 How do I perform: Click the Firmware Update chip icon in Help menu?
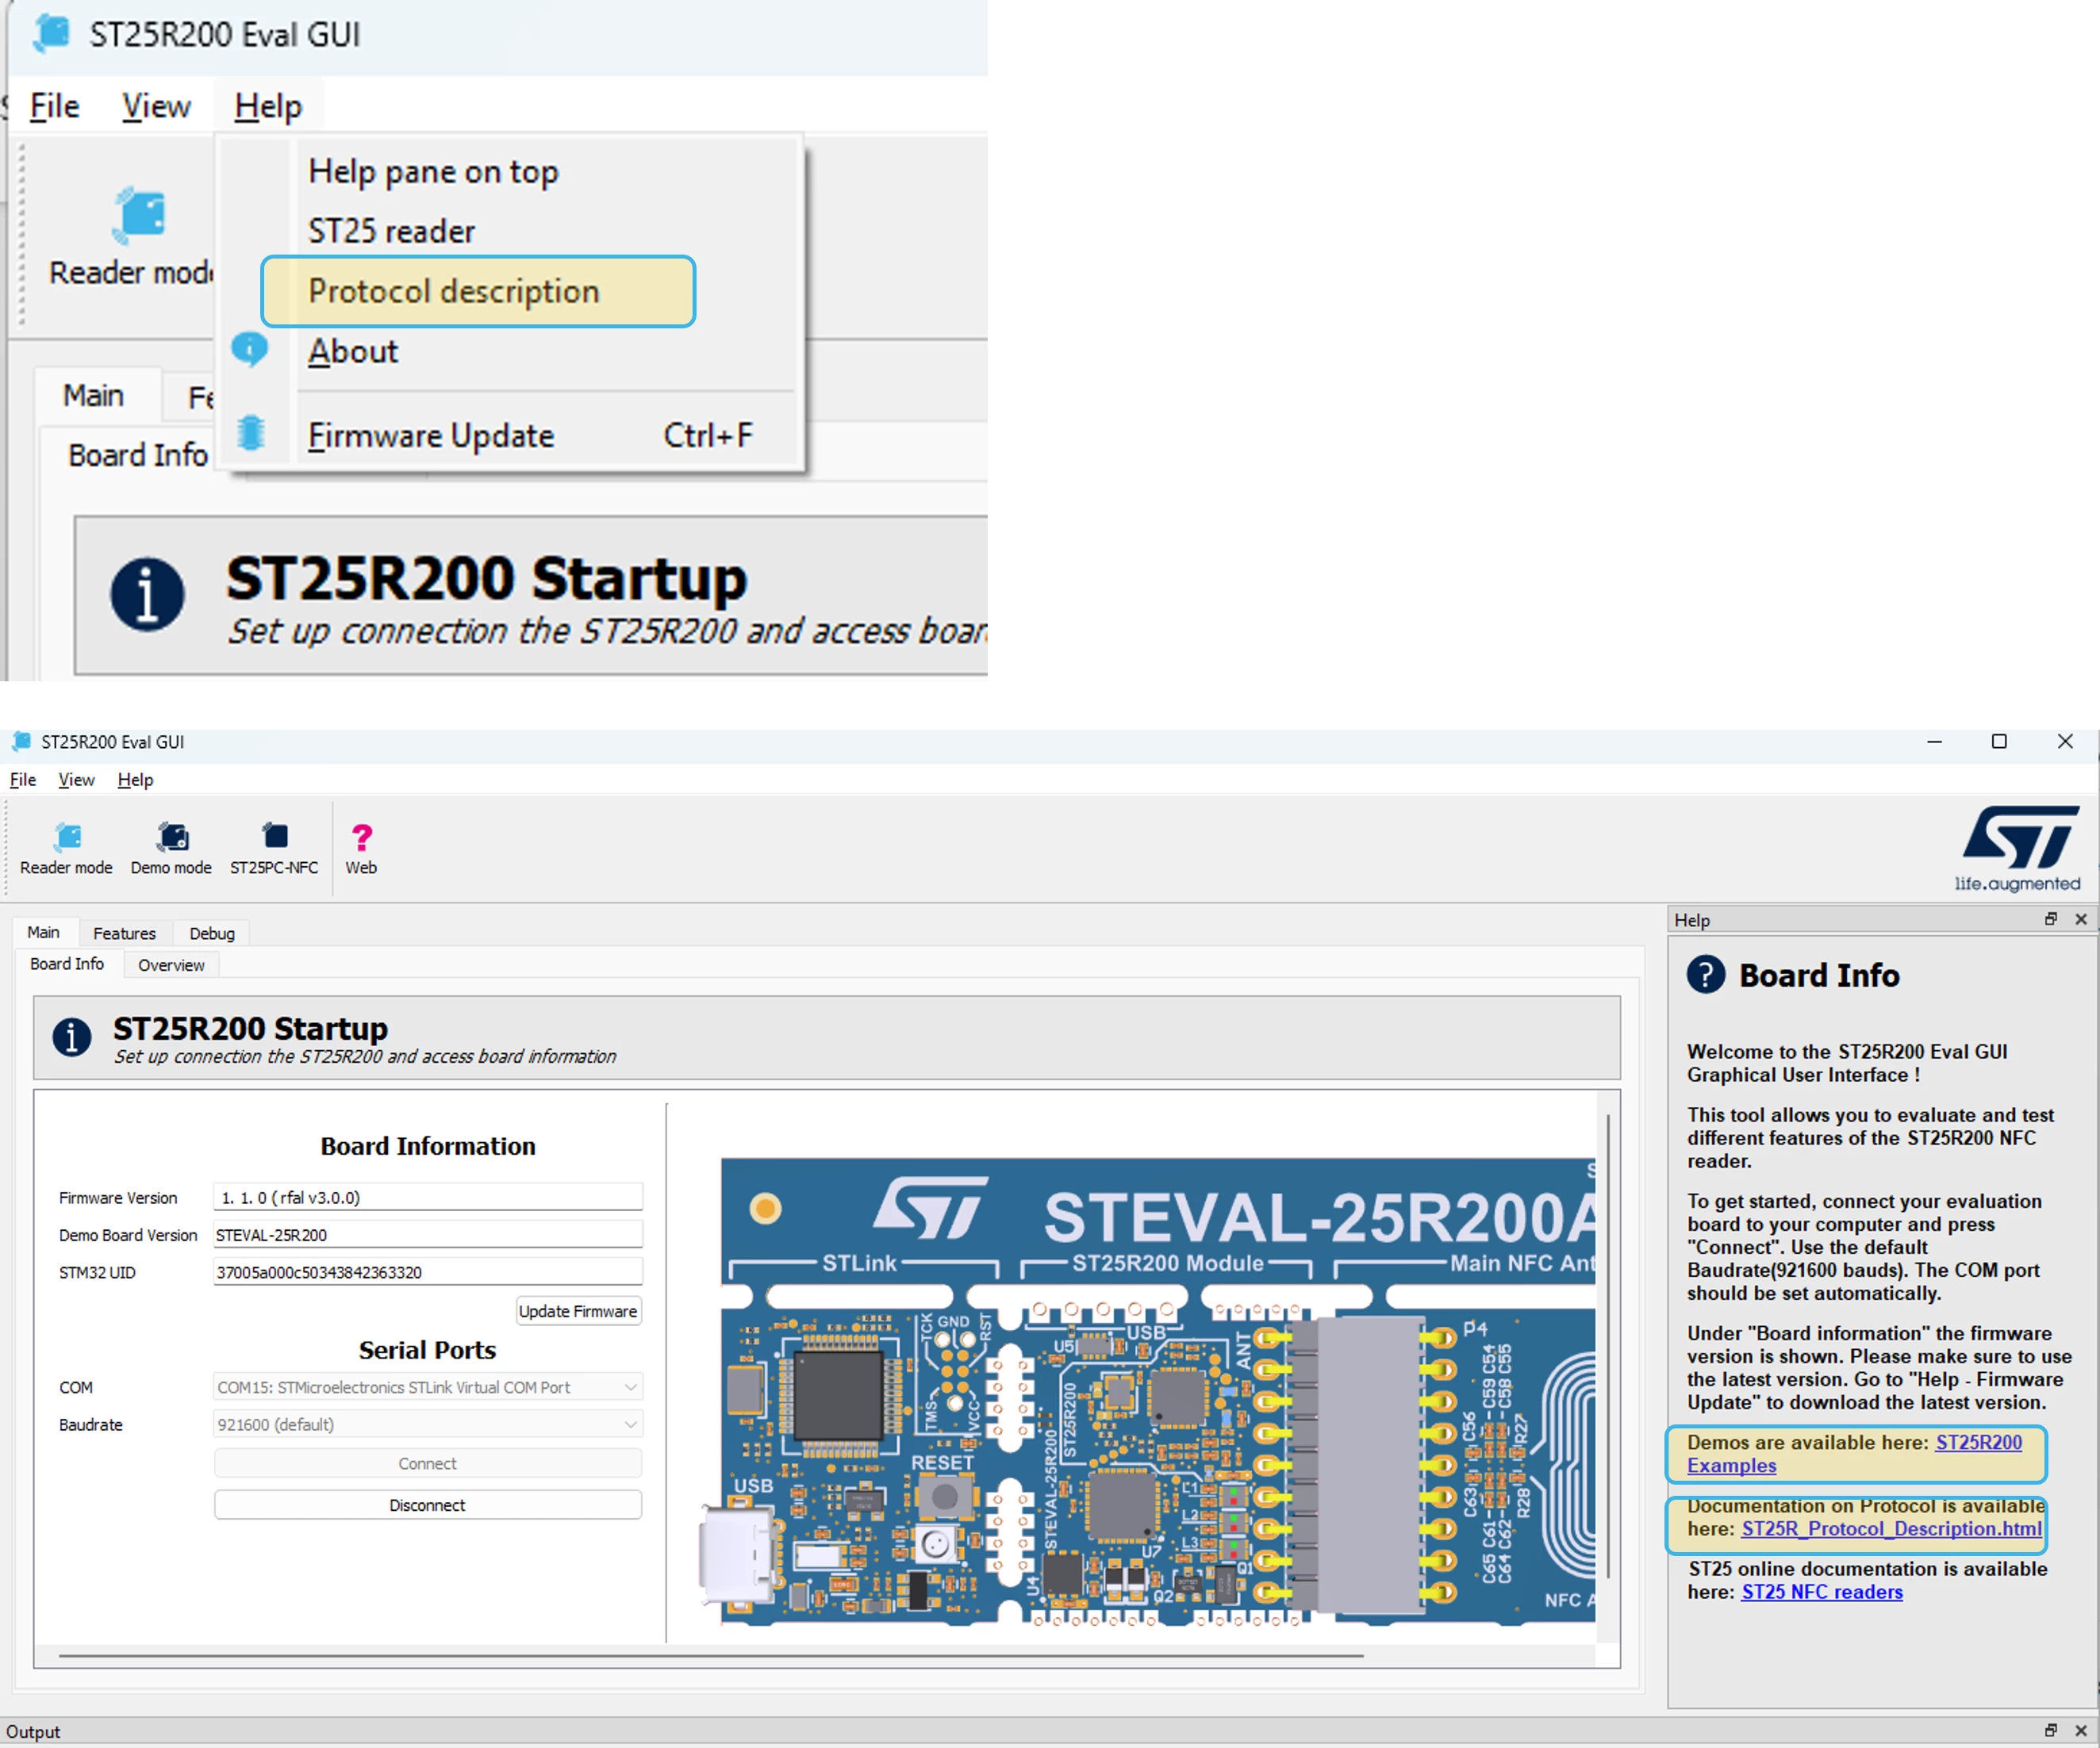click(x=250, y=434)
